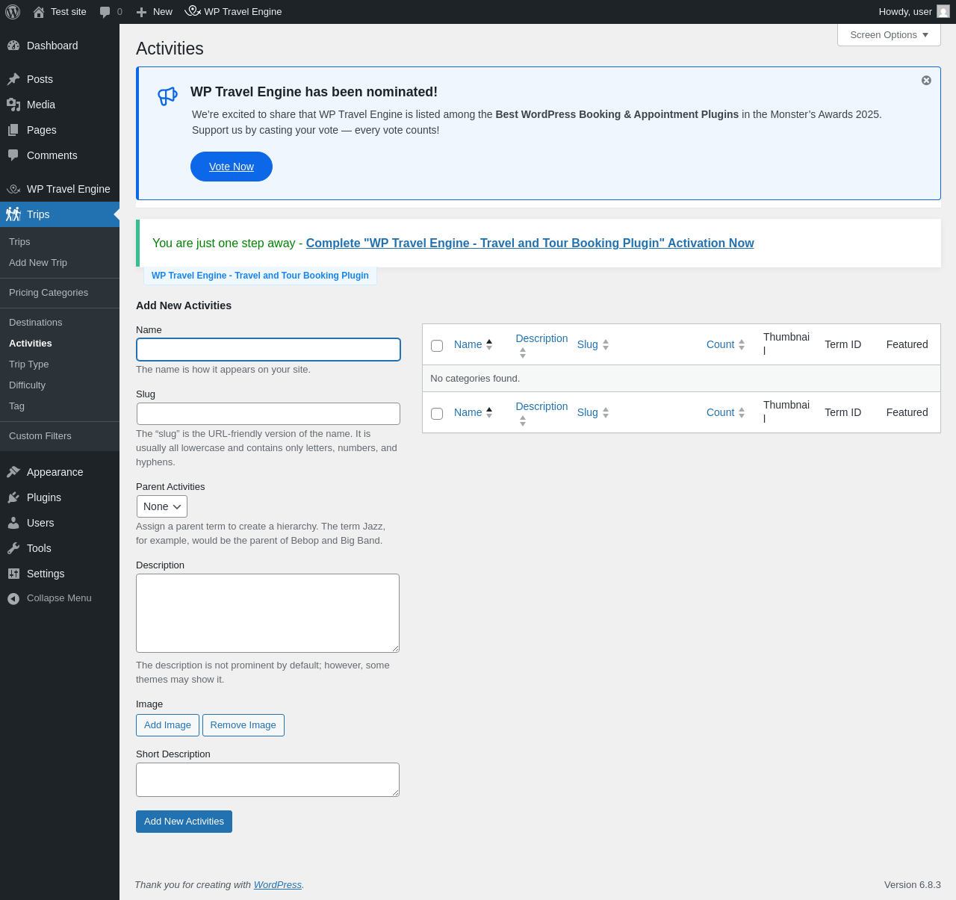Click the plus icon next to New
956x900 pixels.
[x=141, y=12]
